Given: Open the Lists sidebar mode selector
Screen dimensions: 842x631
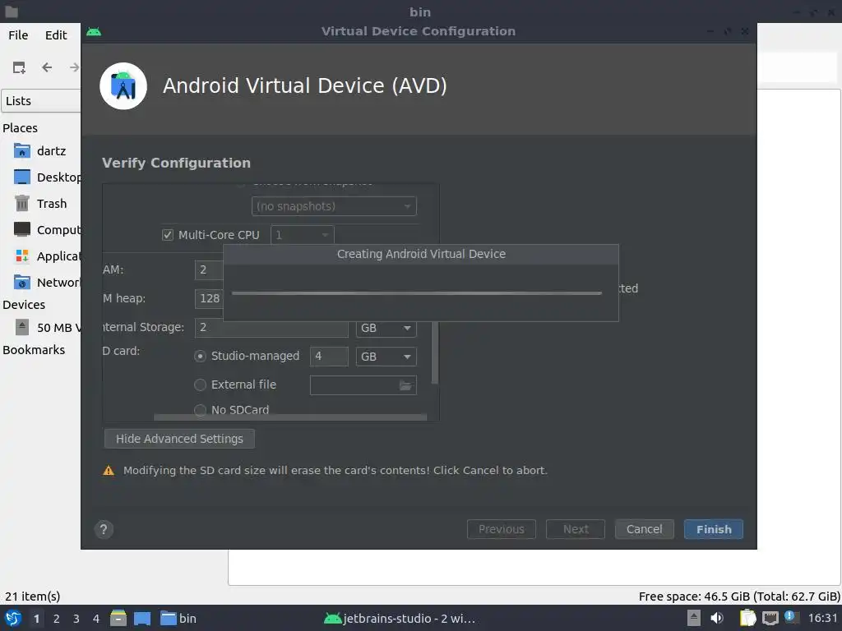Looking at the screenshot, I should click(x=41, y=101).
